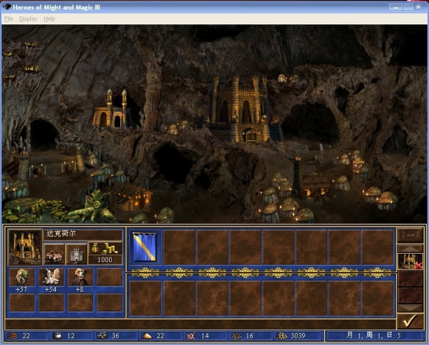This screenshot has height=345, width=429.
Task: Click the glowing harpy nests in upper left
Action: pyautogui.click(x=20, y=60)
